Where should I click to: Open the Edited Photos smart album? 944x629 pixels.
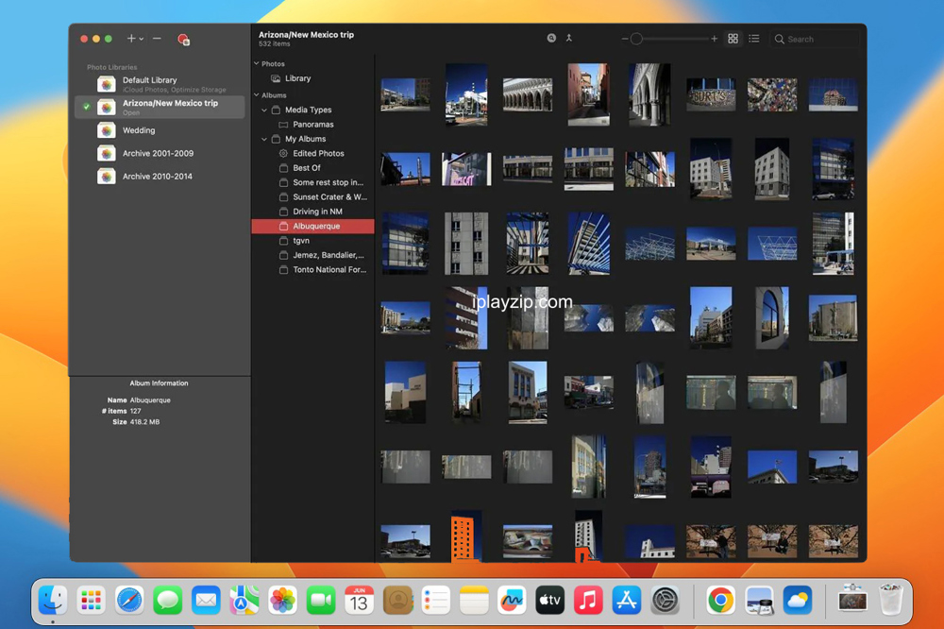pos(318,153)
